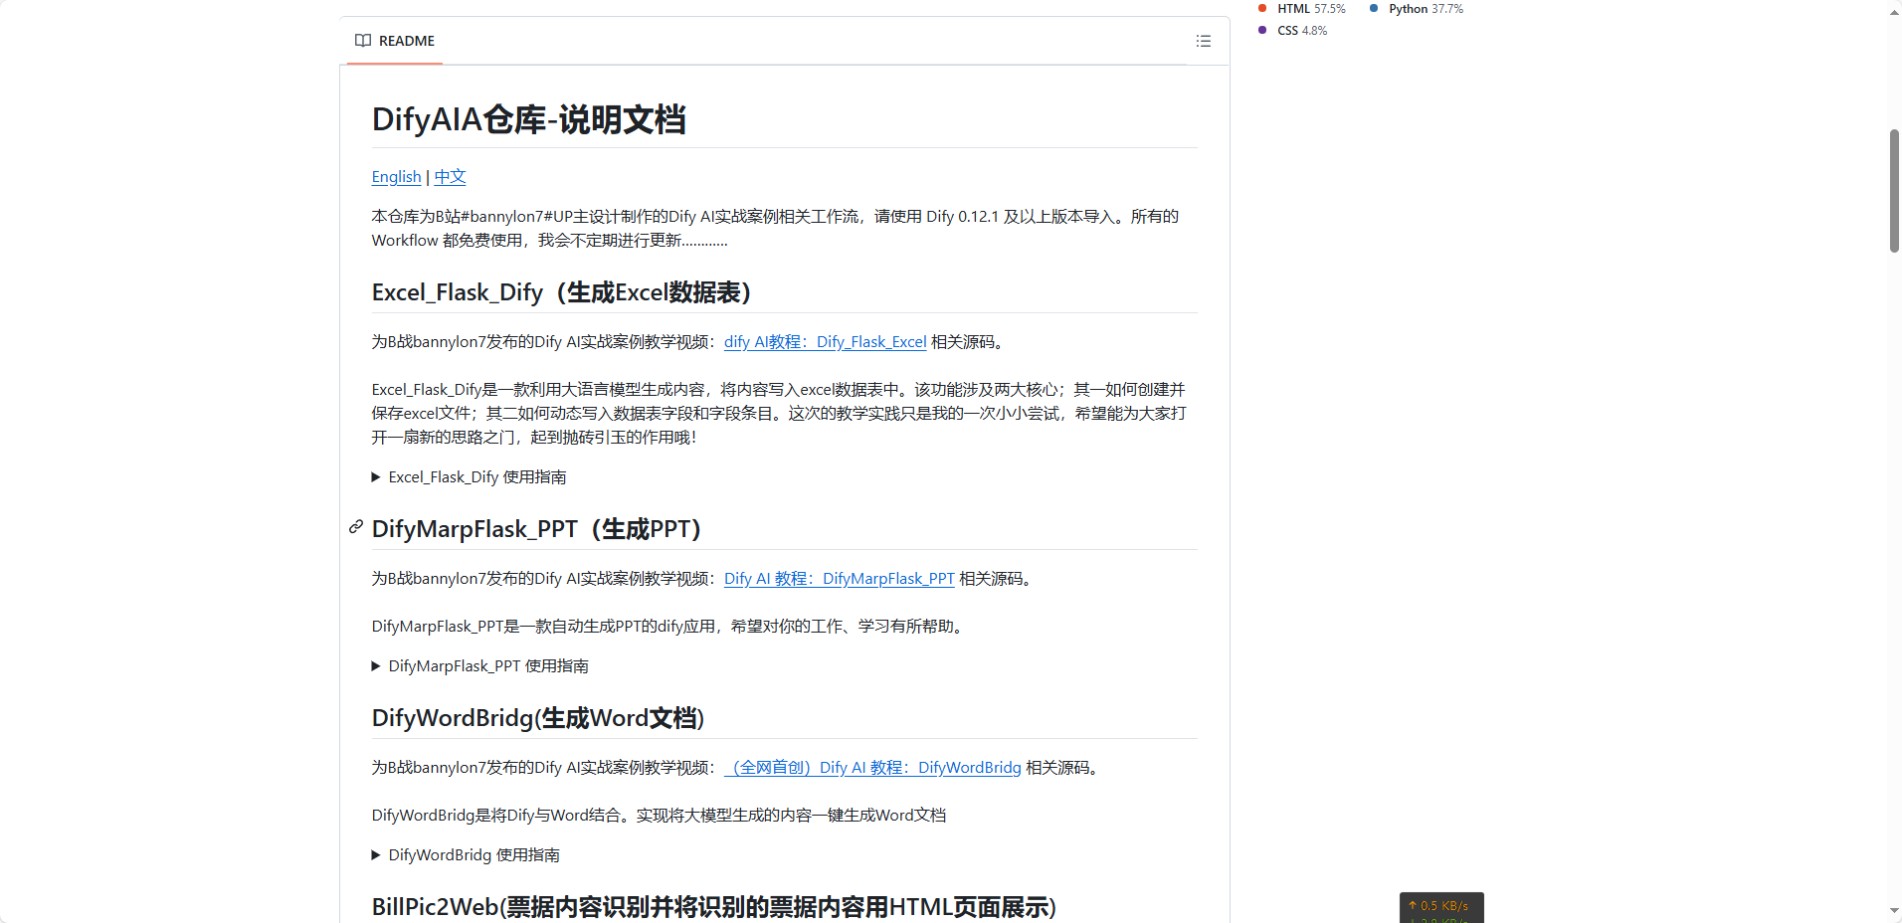
Task: Open the DifyMarpFlask_PPT tutorial video link
Action: 839,579
